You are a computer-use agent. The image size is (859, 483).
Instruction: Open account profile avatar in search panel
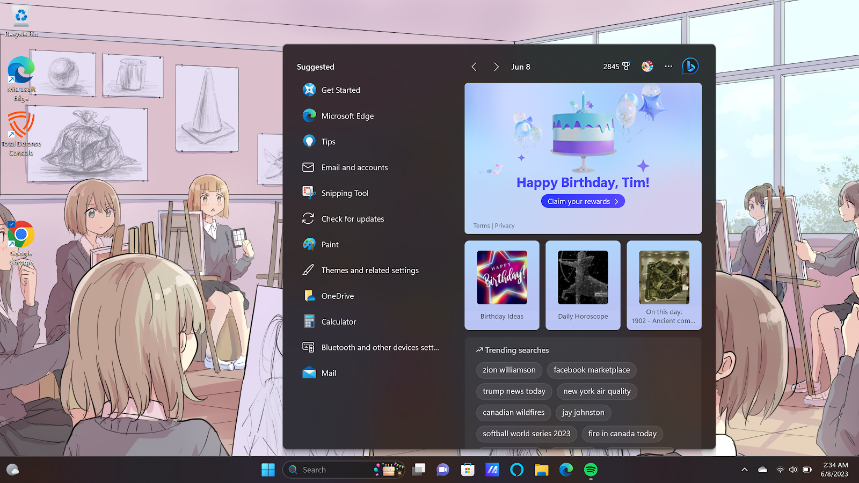pyautogui.click(x=647, y=67)
